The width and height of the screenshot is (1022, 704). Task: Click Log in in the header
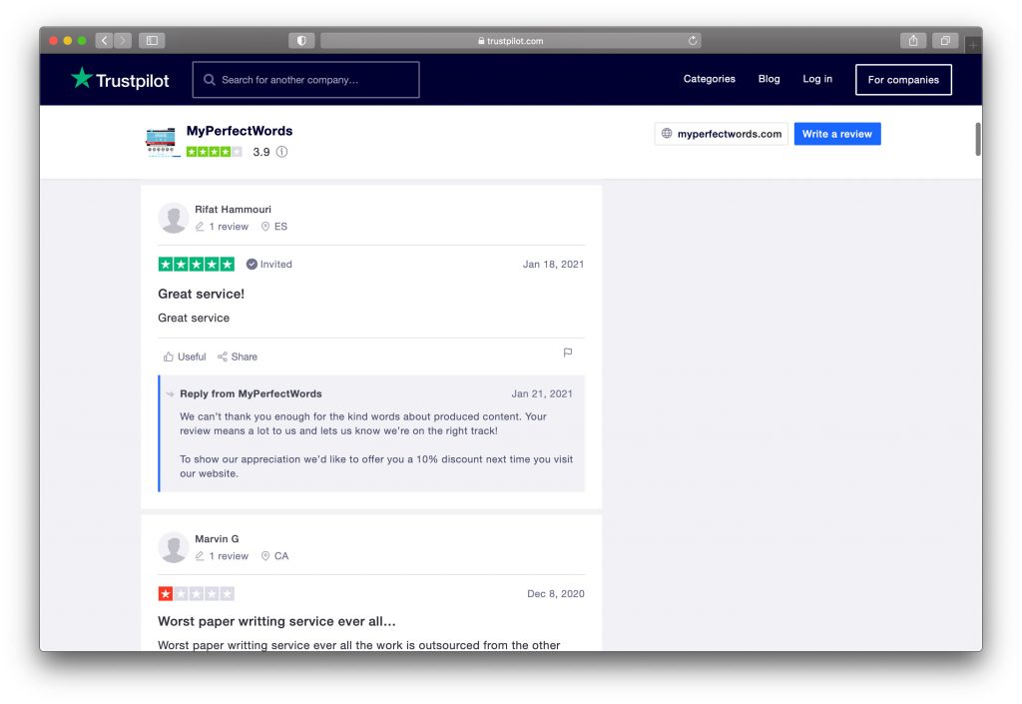(817, 79)
